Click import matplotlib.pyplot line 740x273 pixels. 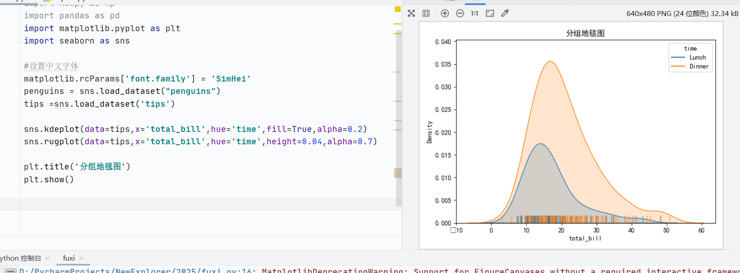(102, 28)
